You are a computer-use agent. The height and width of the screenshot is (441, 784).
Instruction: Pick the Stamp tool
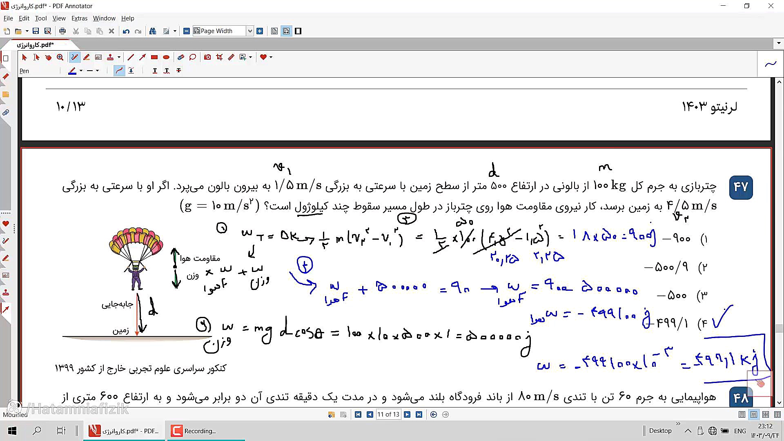pos(110,57)
